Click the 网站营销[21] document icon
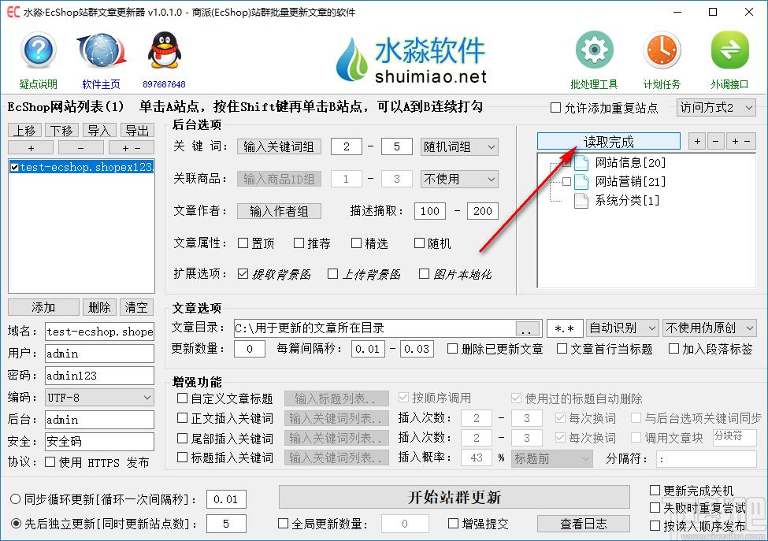768x541 pixels. tap(581, 182)
